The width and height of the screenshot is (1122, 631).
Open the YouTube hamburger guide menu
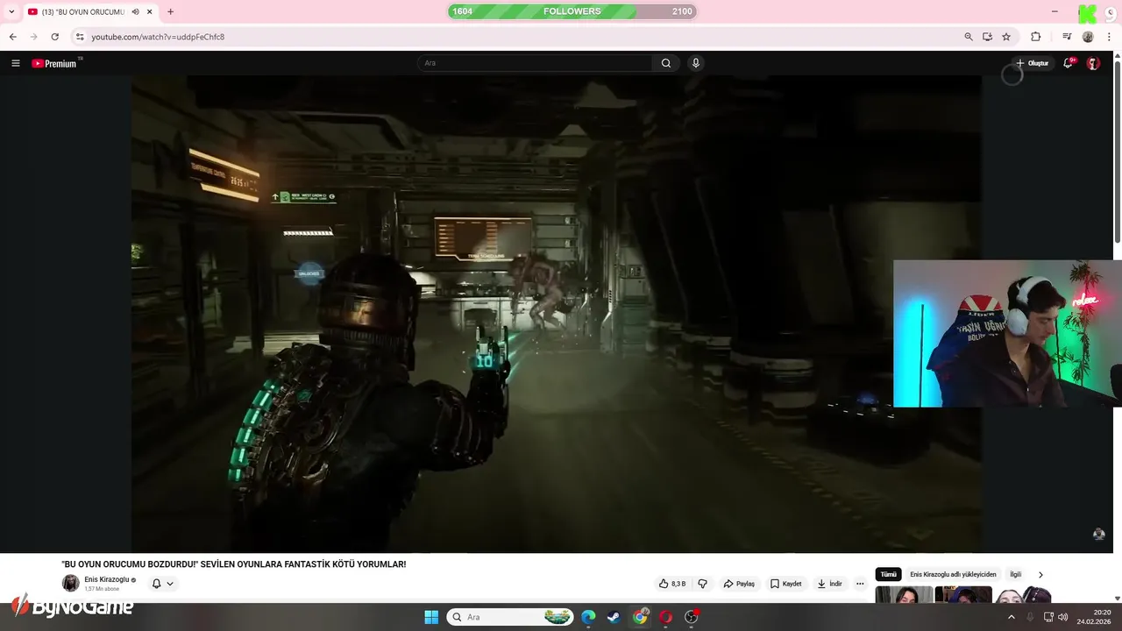tap(16, 63)
